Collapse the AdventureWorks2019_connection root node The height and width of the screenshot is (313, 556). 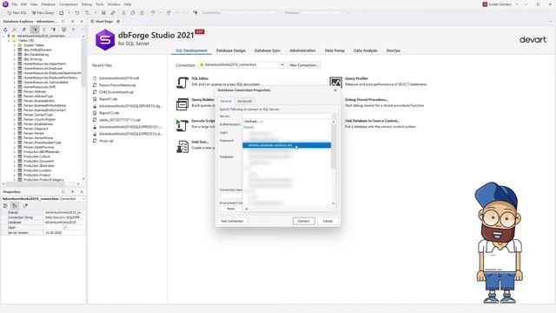[x=3, y=37]
